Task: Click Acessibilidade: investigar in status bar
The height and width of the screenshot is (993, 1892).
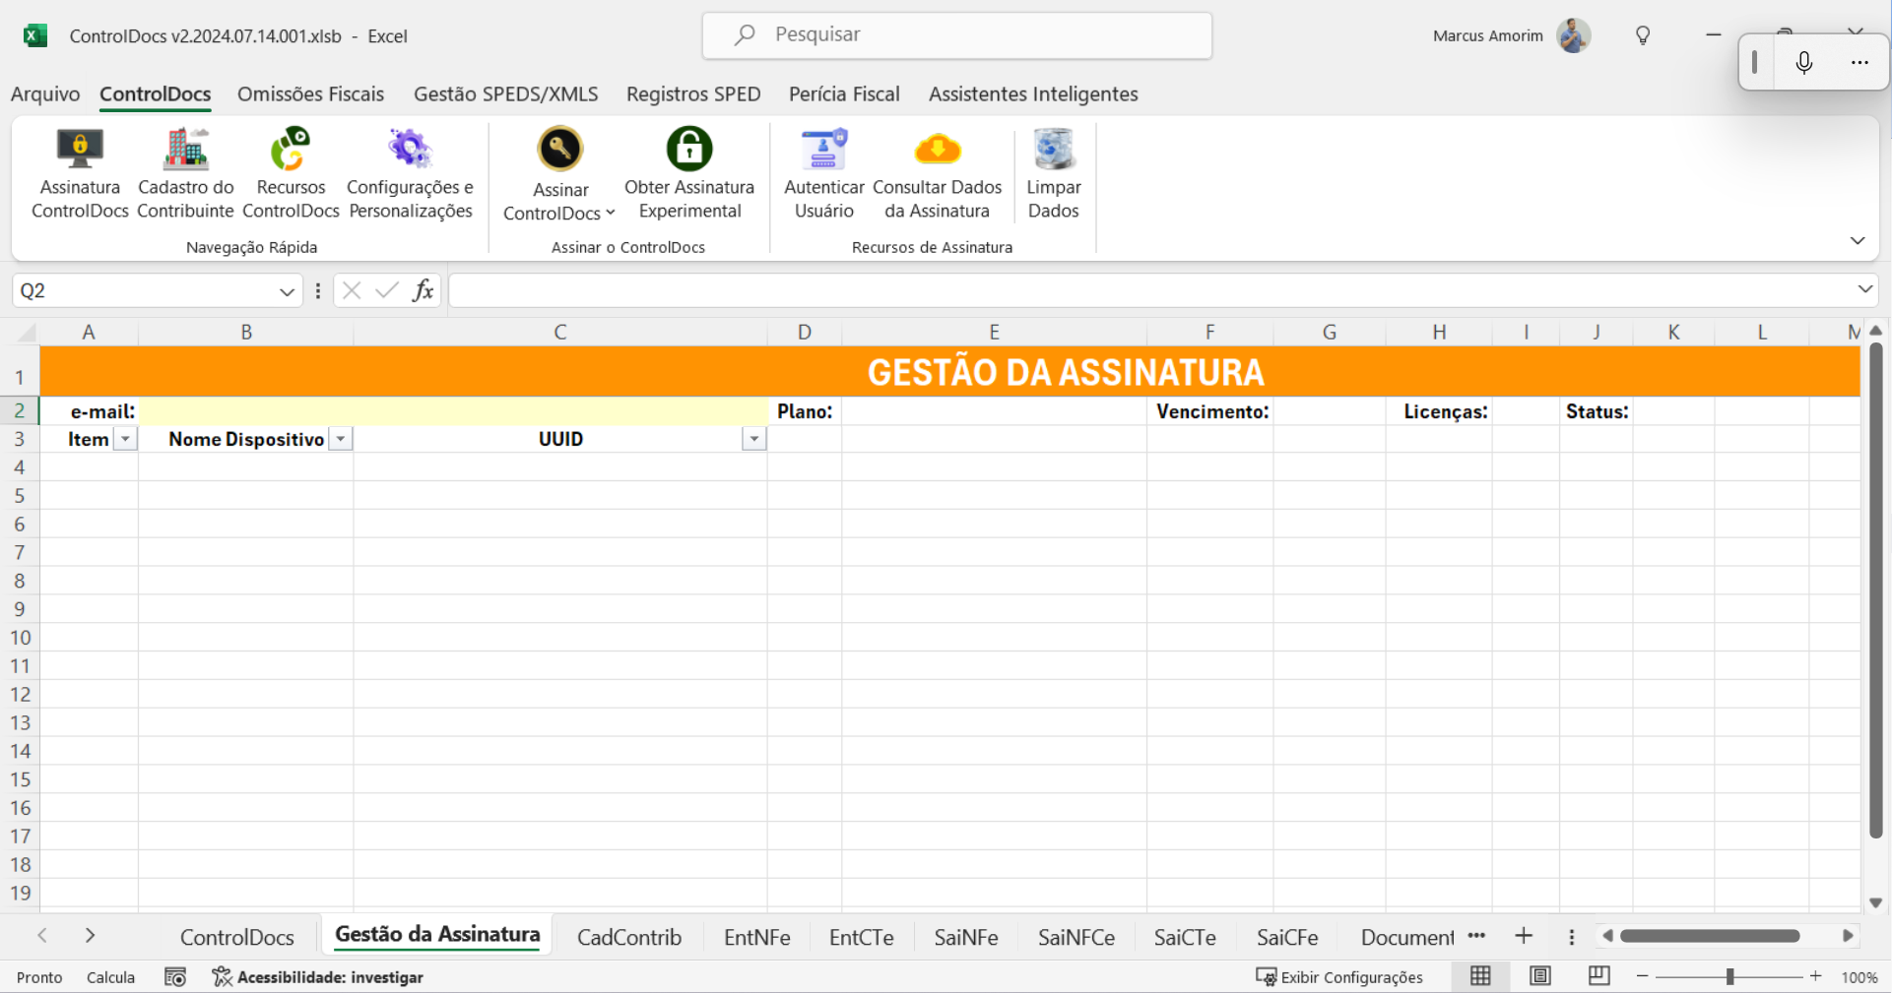Action: click(318, 977)
